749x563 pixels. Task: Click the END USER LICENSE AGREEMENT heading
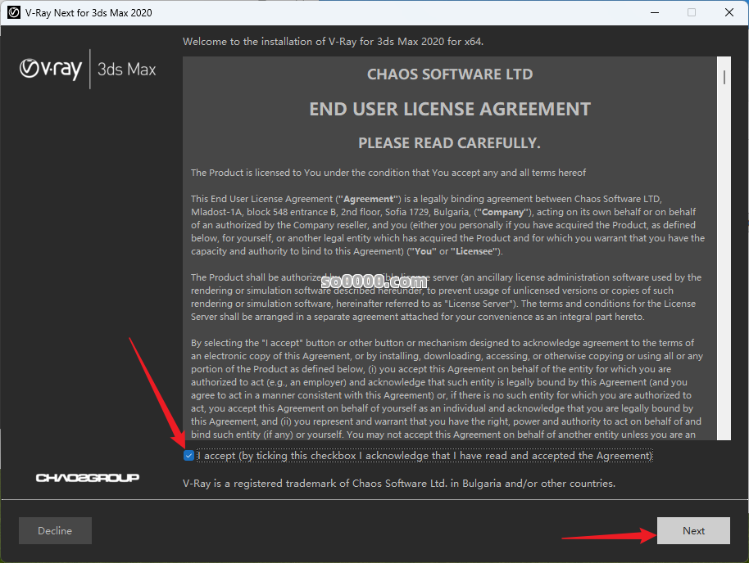coord(449,109)
